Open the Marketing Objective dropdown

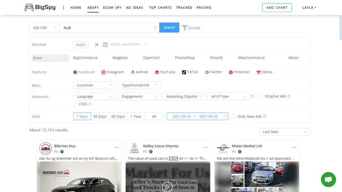point(184,96)
